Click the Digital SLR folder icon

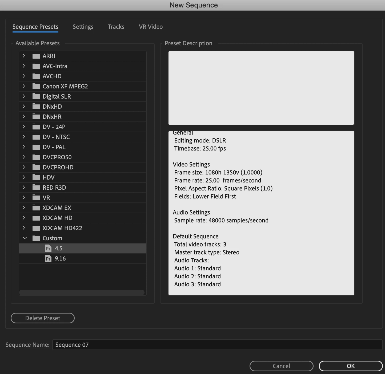coord(36,96)
